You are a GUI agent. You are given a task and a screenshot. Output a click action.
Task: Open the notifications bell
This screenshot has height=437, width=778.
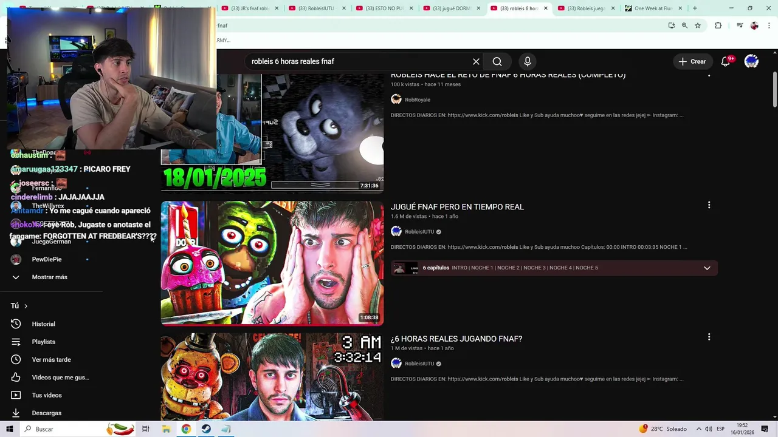725,61
